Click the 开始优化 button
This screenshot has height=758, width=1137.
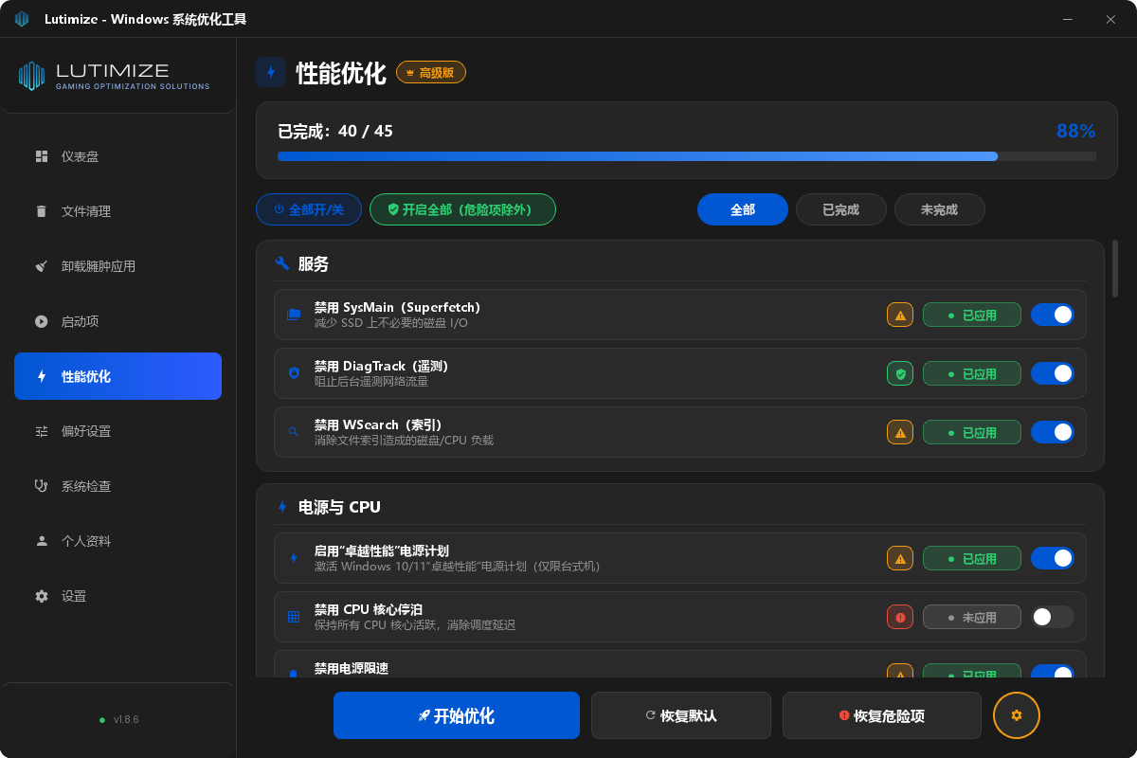(457, 715)
